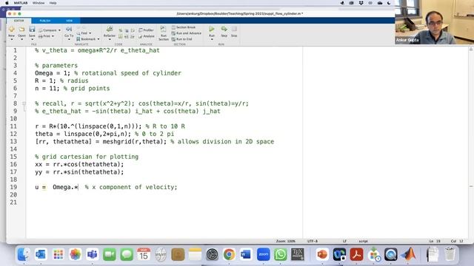
Task: Click the Stop icon
Action: click(x=234, y=30)
